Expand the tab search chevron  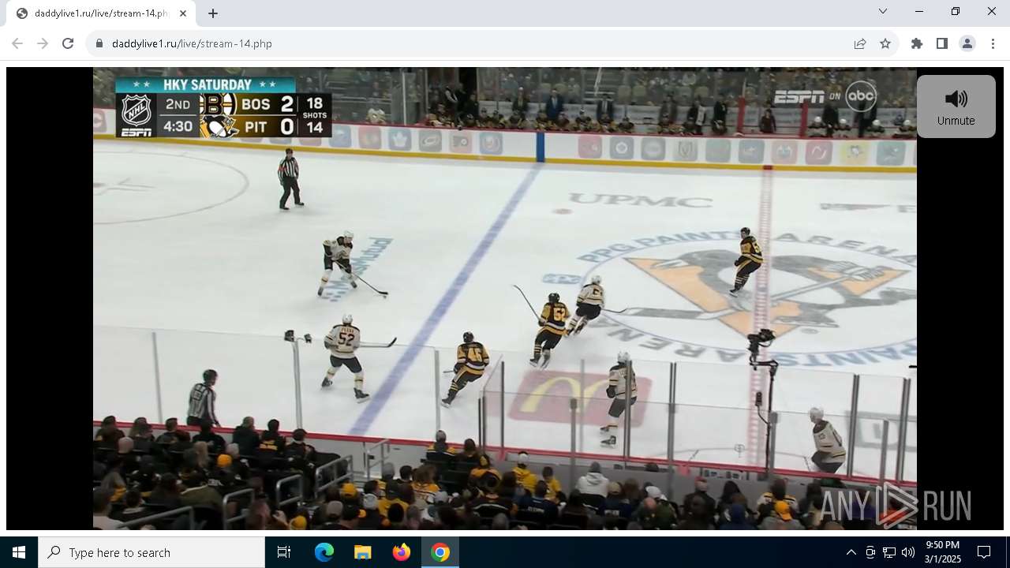click(x=883, y=11)
